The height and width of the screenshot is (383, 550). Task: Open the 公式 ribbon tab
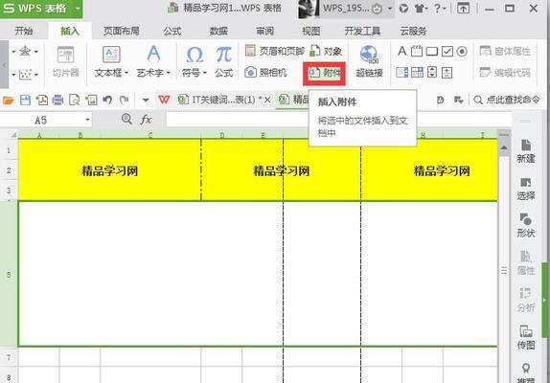pos(172,32)
